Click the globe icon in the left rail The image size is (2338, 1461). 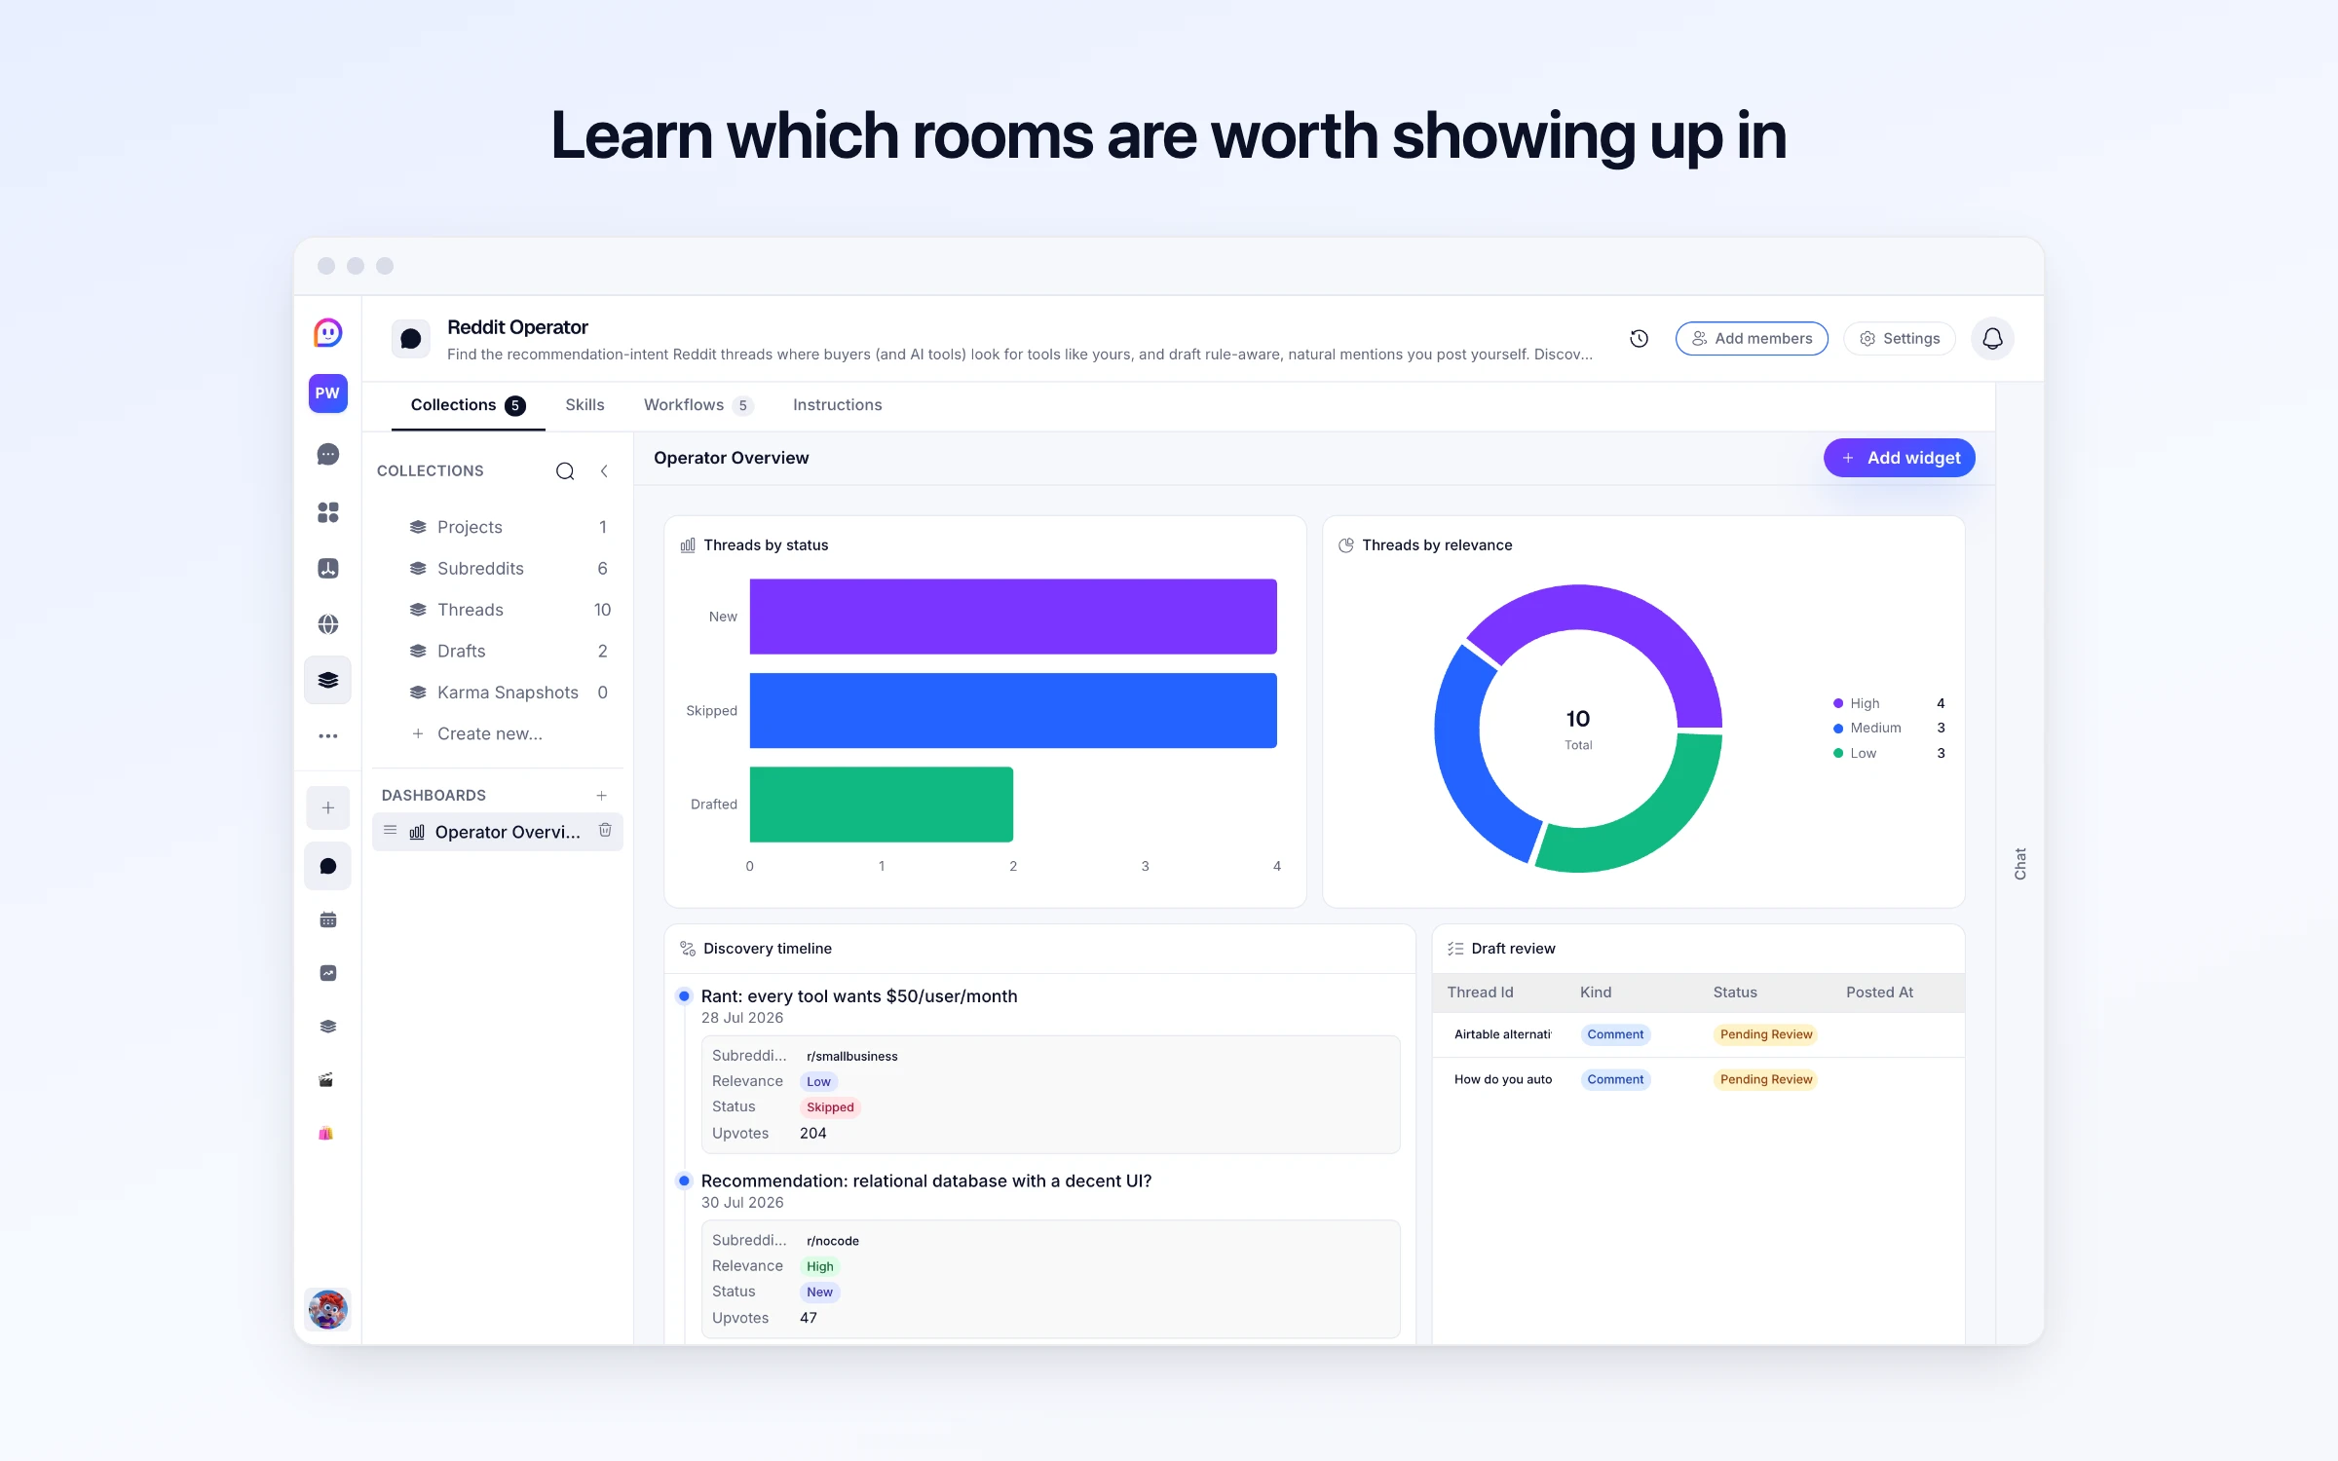pyautogui.click(x=327, y=624)
